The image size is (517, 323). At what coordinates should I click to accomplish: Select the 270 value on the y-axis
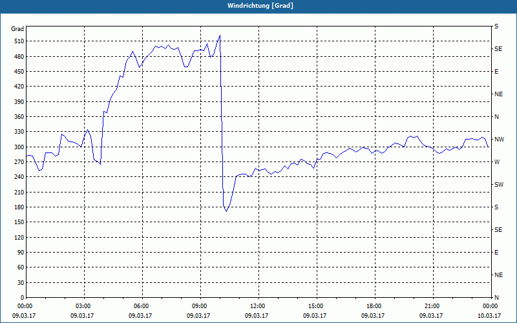pos(19,162)
